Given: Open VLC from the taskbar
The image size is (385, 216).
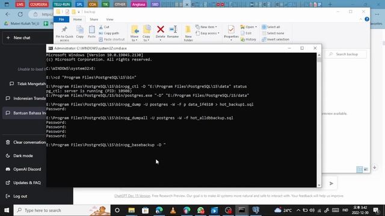Looking at the screenshot, I should (173, 210).
